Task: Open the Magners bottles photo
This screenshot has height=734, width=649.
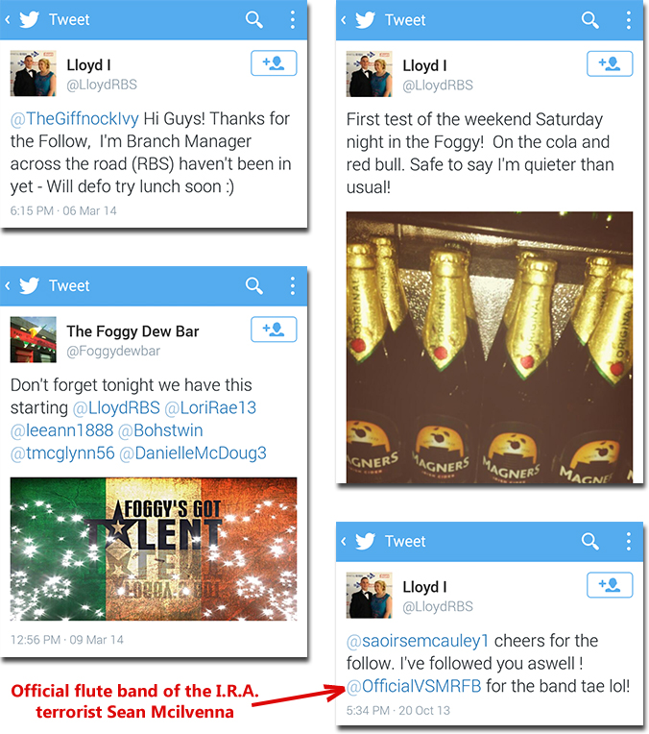Action: (x=490, y=348)
